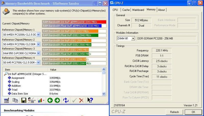
Task: Click the blue diamond icon next to Assignment
Action: [9, 78]
